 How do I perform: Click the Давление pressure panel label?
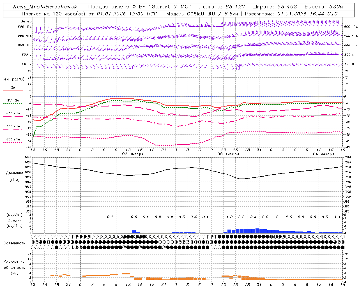15,173
